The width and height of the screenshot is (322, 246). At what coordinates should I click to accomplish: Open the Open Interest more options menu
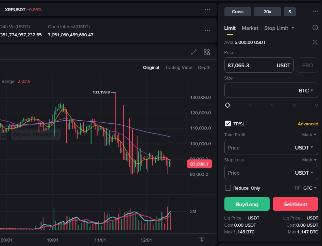pyautogui.click(x=207, y=31)
